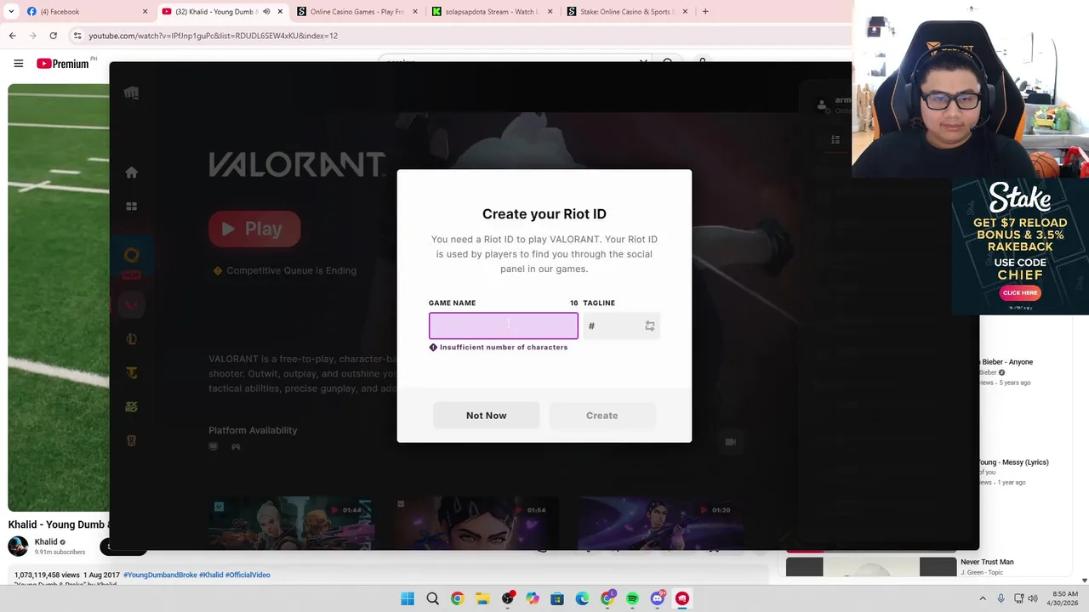Open File Explorer from the taskbar
Image resolution: width=1089 pixels, height=612 pixels.
pyautogui.click(x=482, y=598)
